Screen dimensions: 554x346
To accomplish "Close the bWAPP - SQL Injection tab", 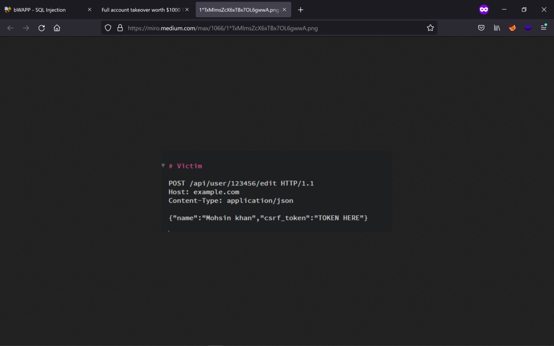I will pos(90,10).
